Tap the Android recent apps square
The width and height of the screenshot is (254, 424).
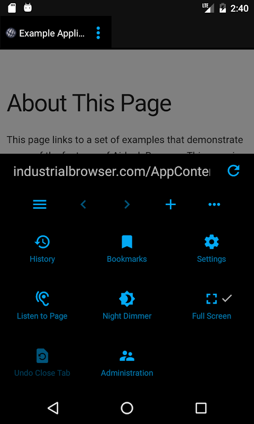pyautogui.click(x=201, y=408)
